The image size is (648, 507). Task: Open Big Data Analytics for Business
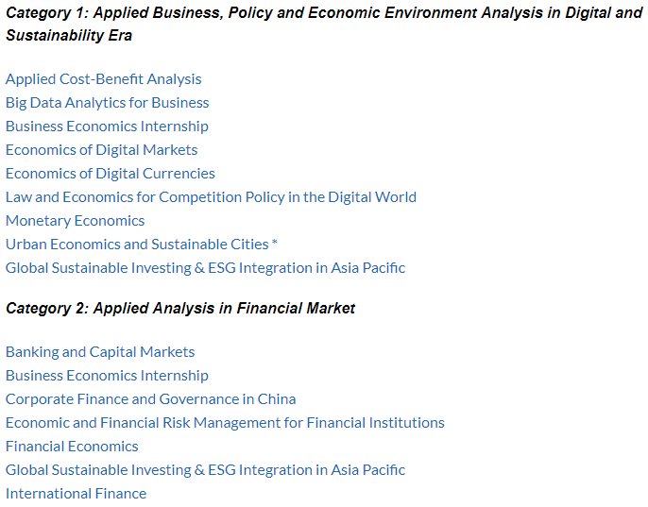[107, 103]
